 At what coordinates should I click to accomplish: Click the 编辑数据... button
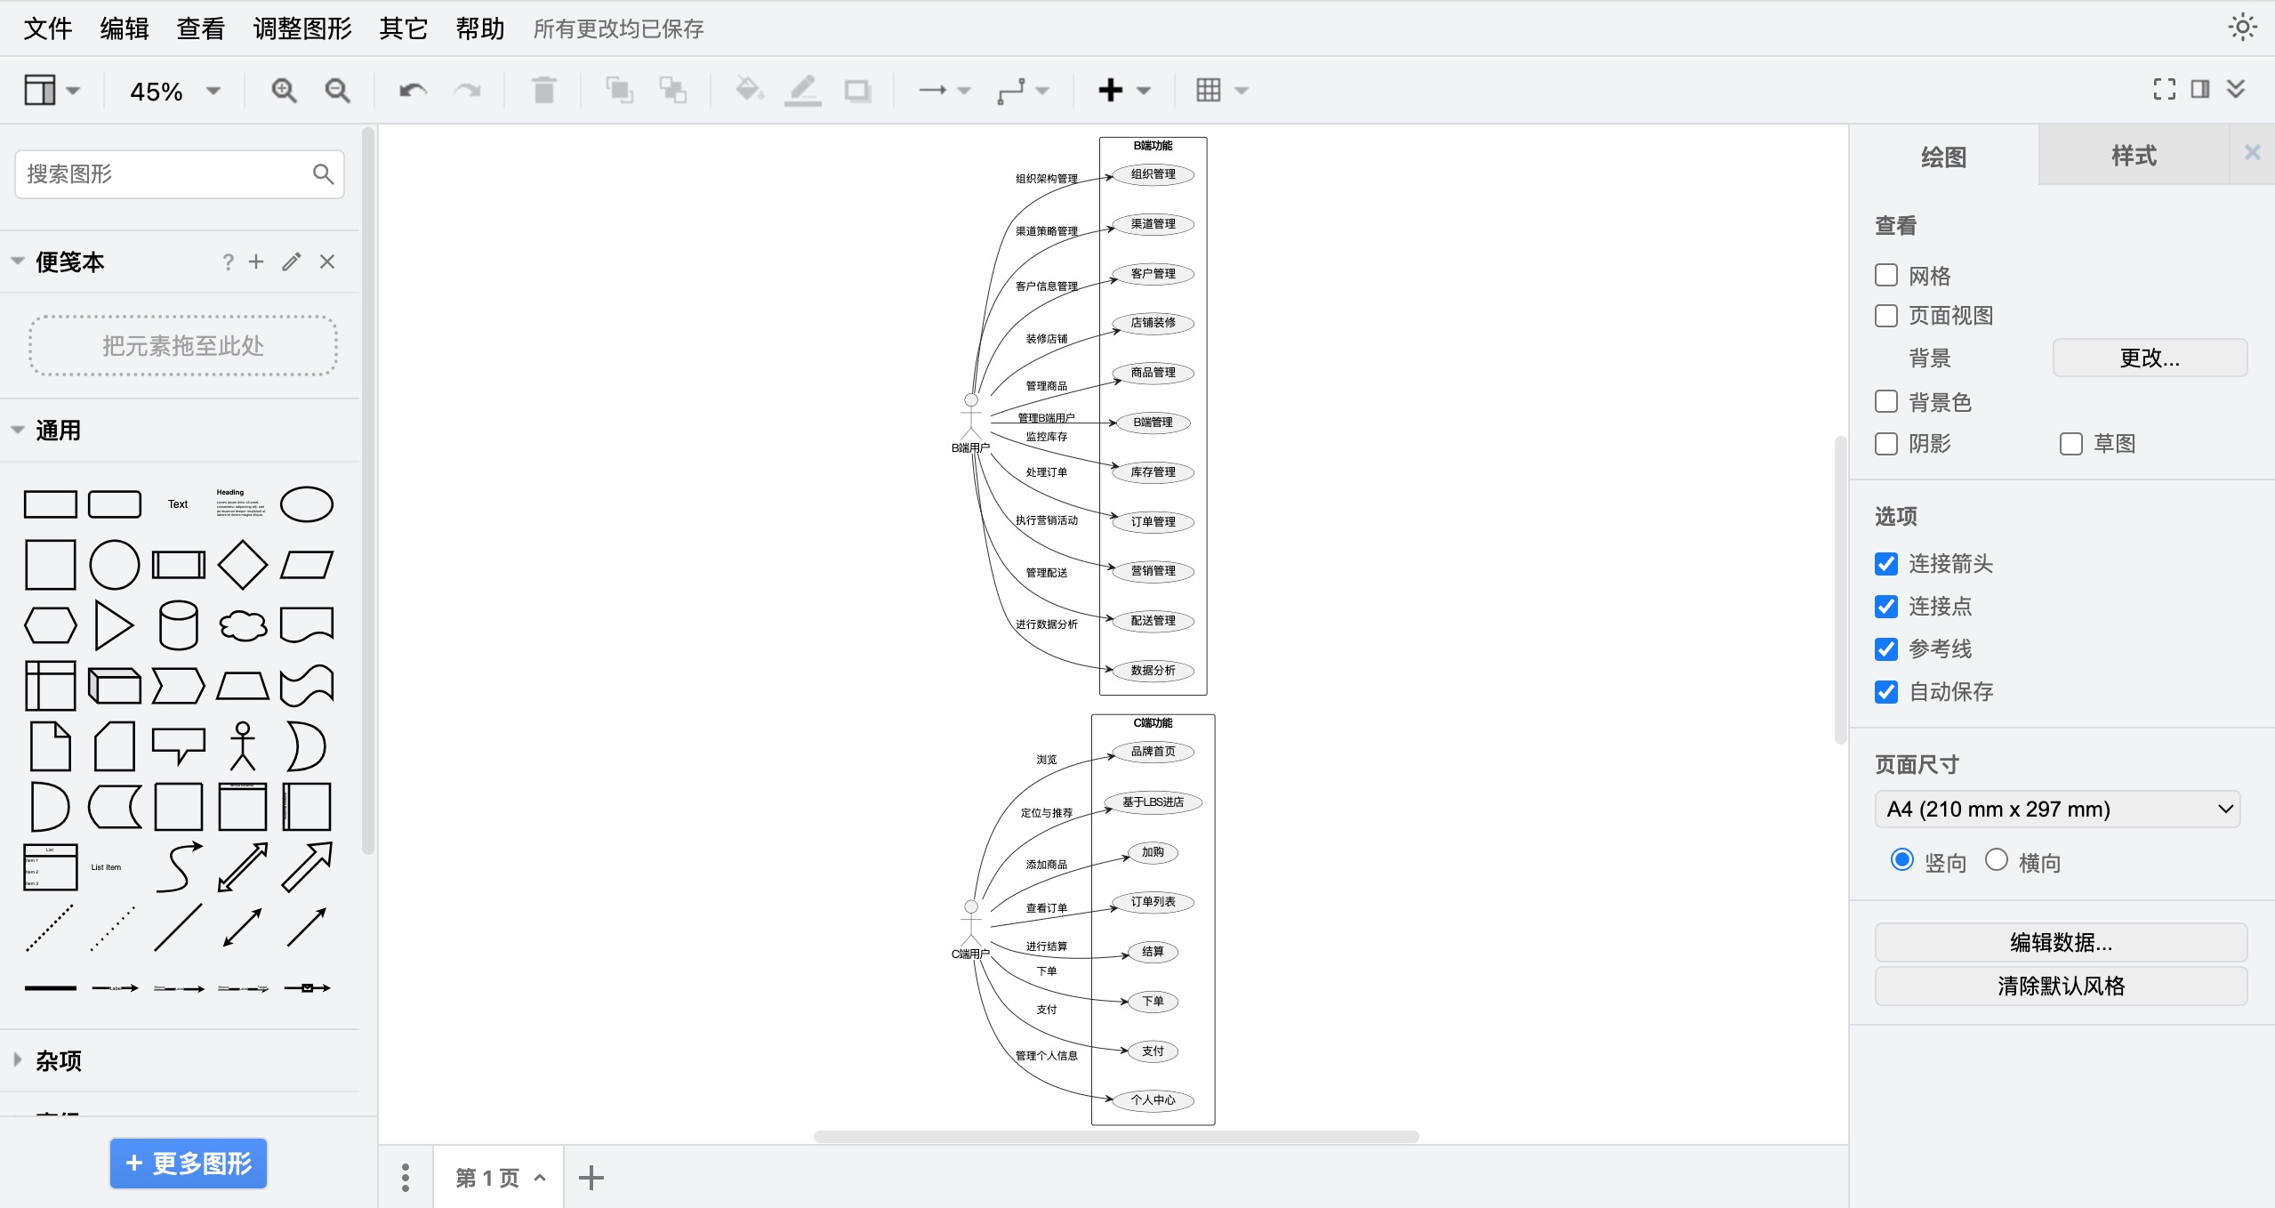[2060, 942]
